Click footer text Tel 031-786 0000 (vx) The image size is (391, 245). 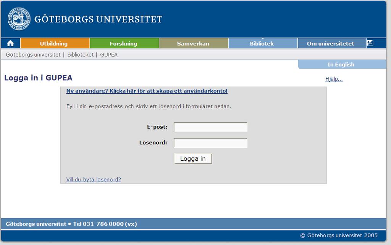tap(105, 224)
